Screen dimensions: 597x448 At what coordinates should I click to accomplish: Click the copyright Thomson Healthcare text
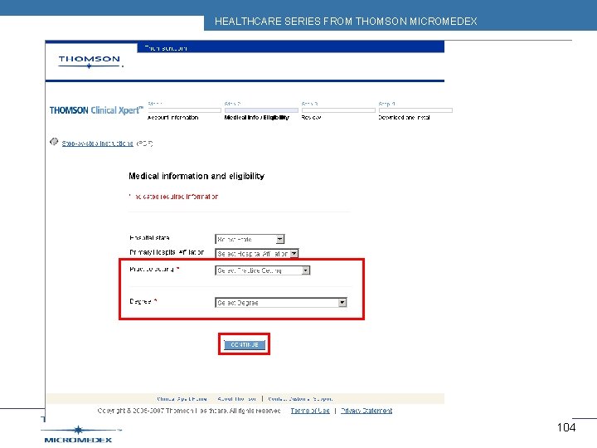pyautogui.click(x=189, y=411)
